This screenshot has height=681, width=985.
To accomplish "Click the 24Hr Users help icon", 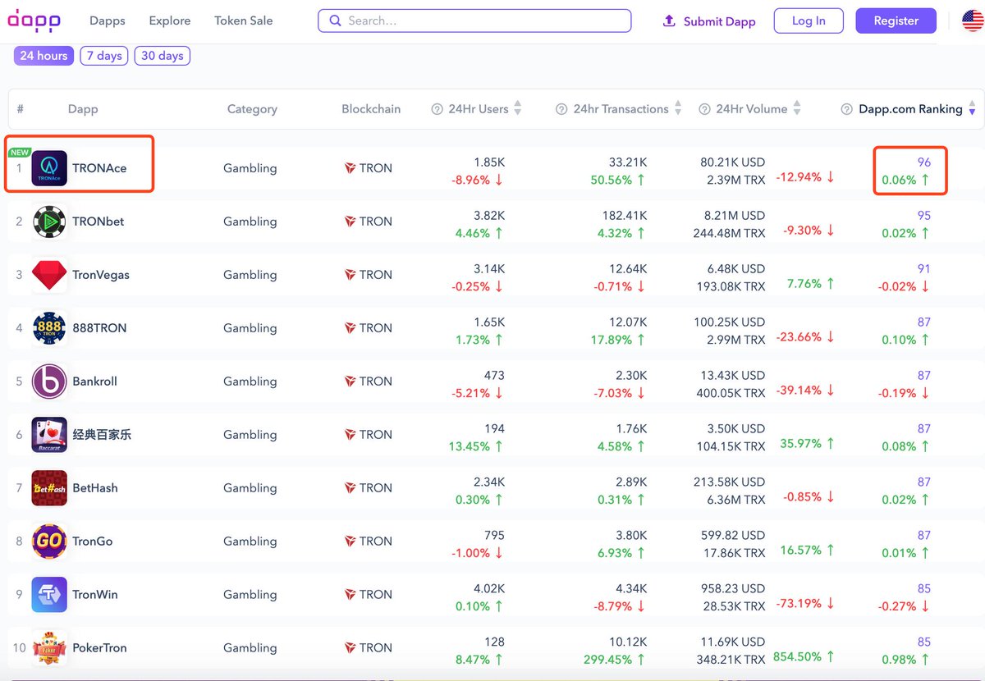I will [x=437, y=109].
